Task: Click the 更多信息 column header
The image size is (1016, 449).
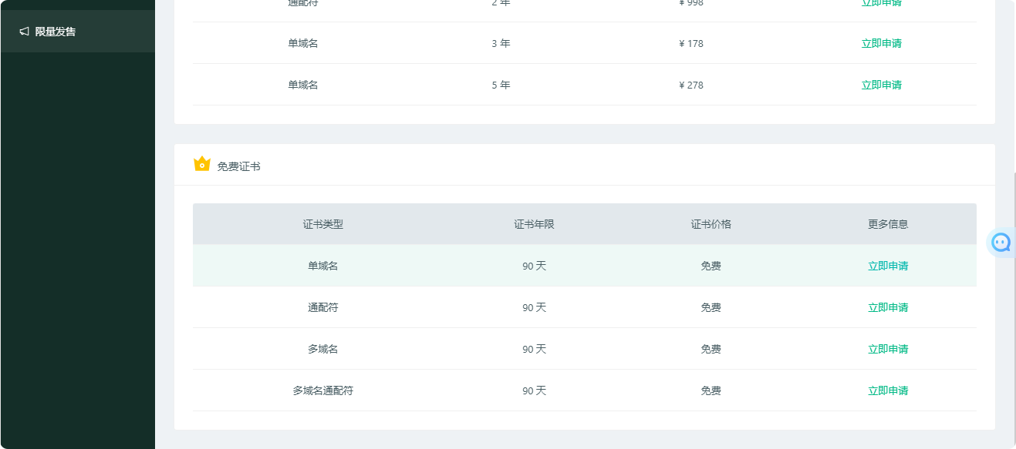Action: [887, 224]
